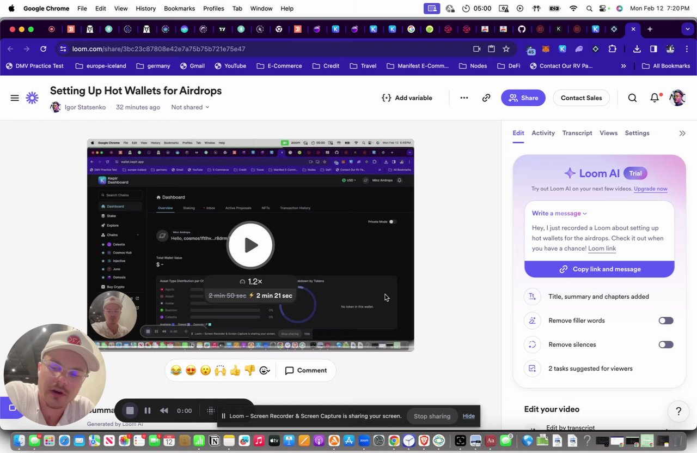This screenshot has width=697, height=453.
Task: Open notifications bell
Action: [x=655, y=98]
